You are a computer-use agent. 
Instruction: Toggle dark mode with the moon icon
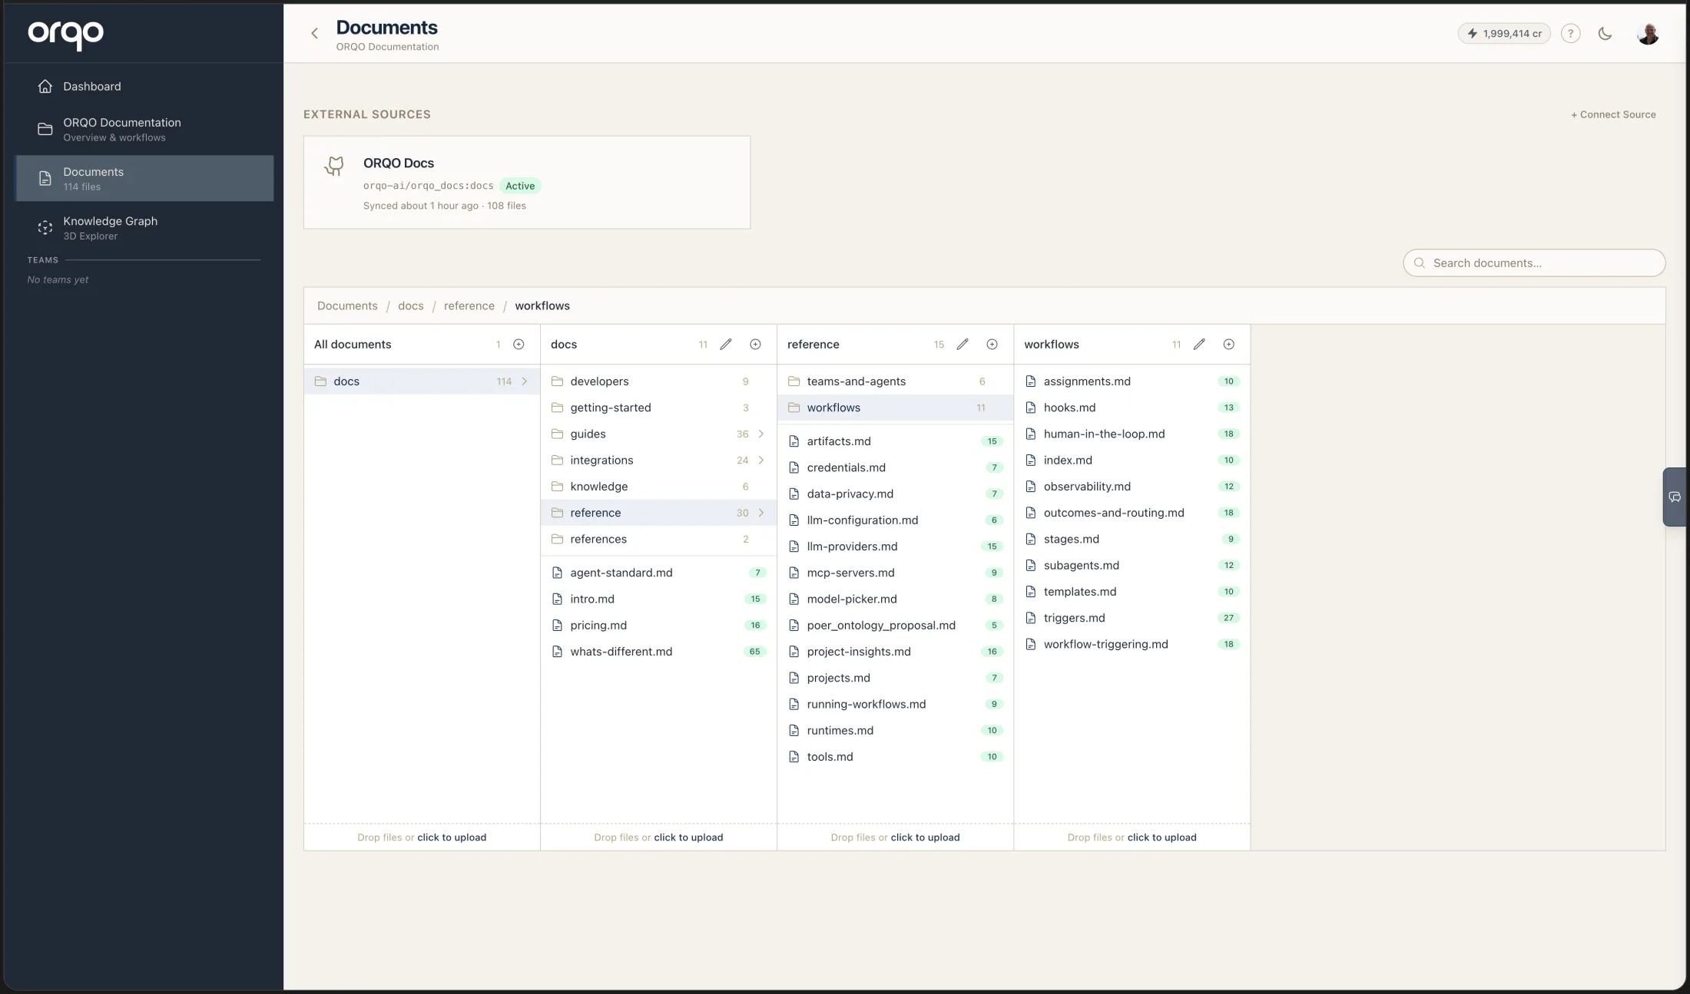pyautogui.click(x=1605, y=33)
